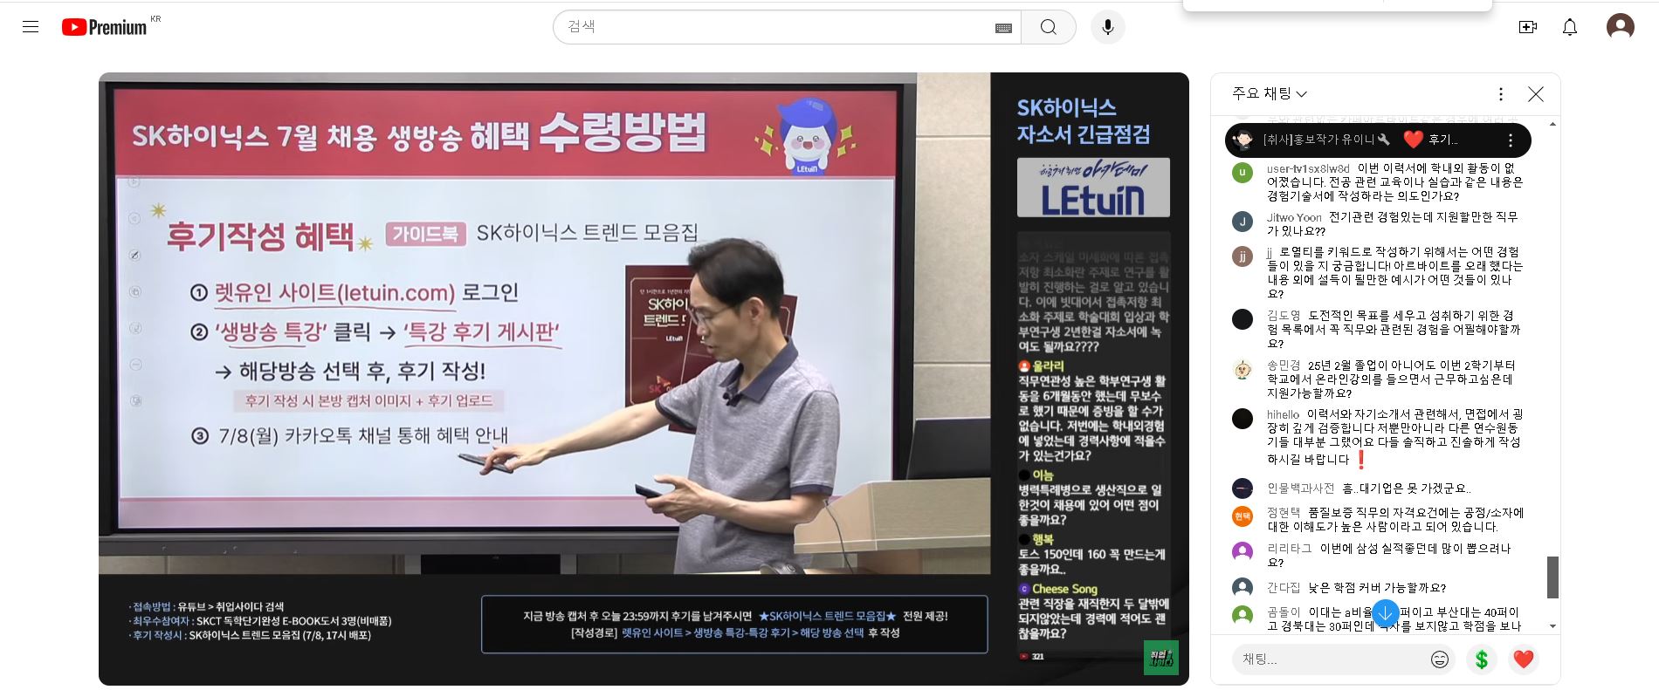Select chat user 간다집
1659x690 pixels.
[x=1284, y=588]
